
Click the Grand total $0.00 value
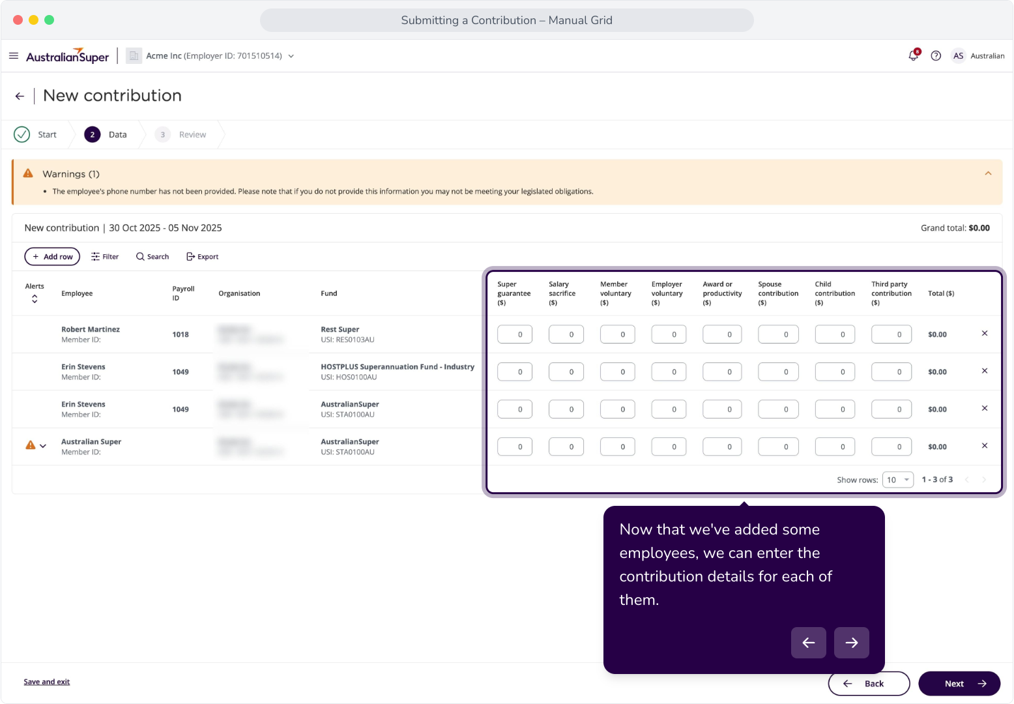[979, 228]
